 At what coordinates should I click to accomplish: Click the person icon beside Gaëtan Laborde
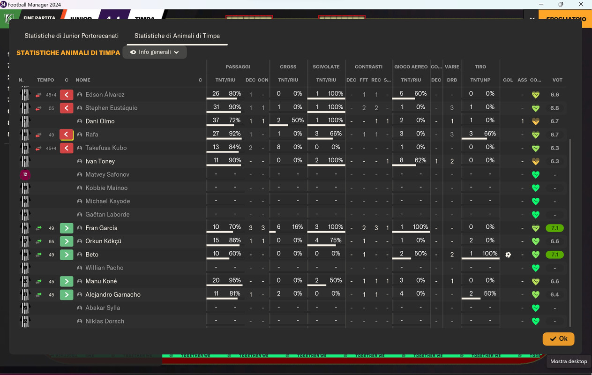click(x=80, y=215)
